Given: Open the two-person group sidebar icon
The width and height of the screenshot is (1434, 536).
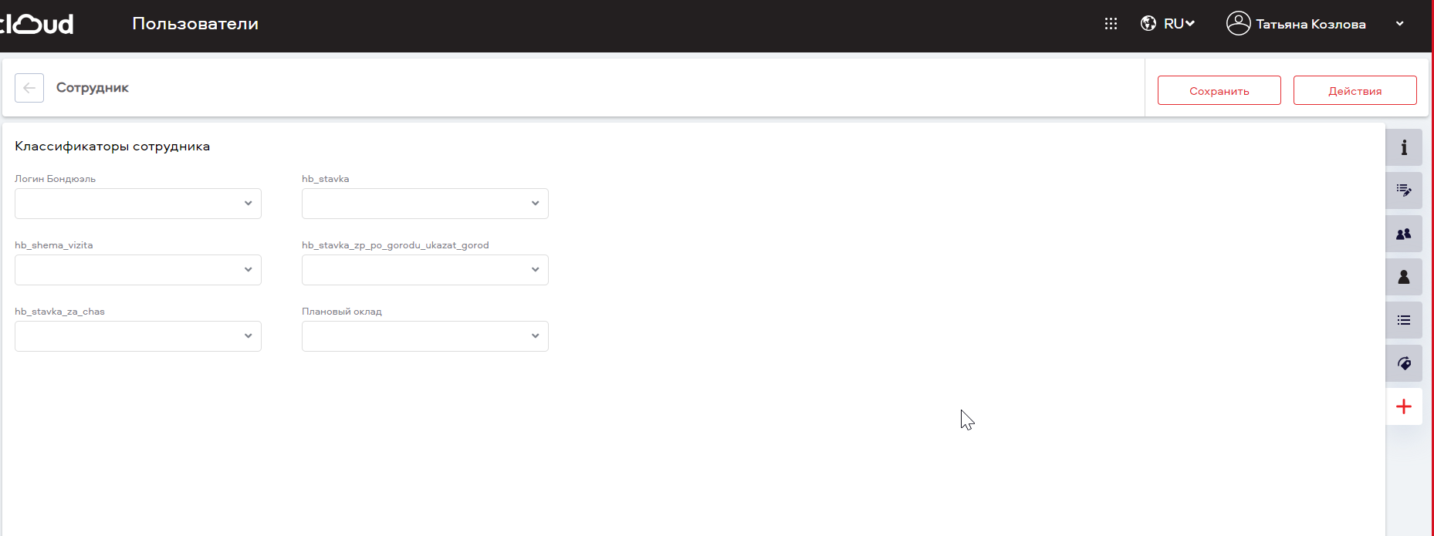Looking at the screenshot, I should (x=1404, y=234).
